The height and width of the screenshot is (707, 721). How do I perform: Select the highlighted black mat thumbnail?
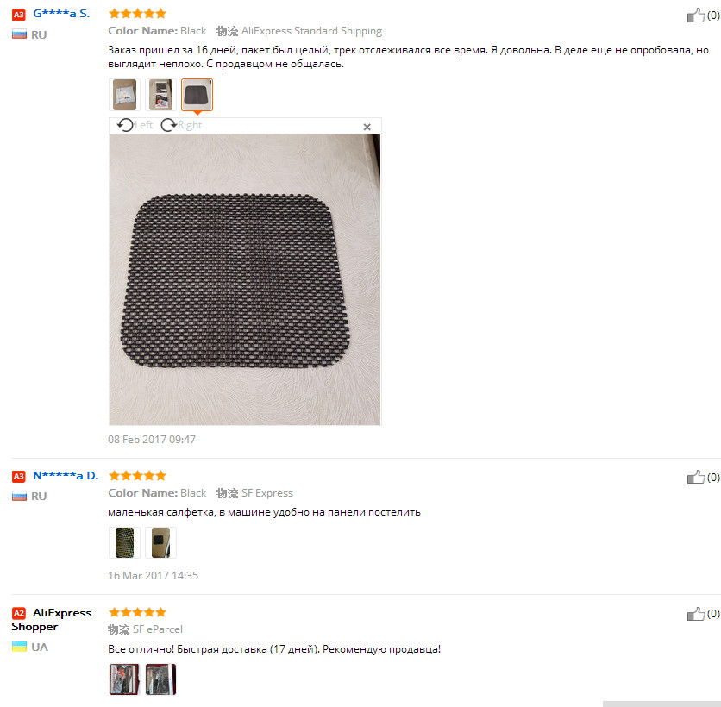[197, 95]
